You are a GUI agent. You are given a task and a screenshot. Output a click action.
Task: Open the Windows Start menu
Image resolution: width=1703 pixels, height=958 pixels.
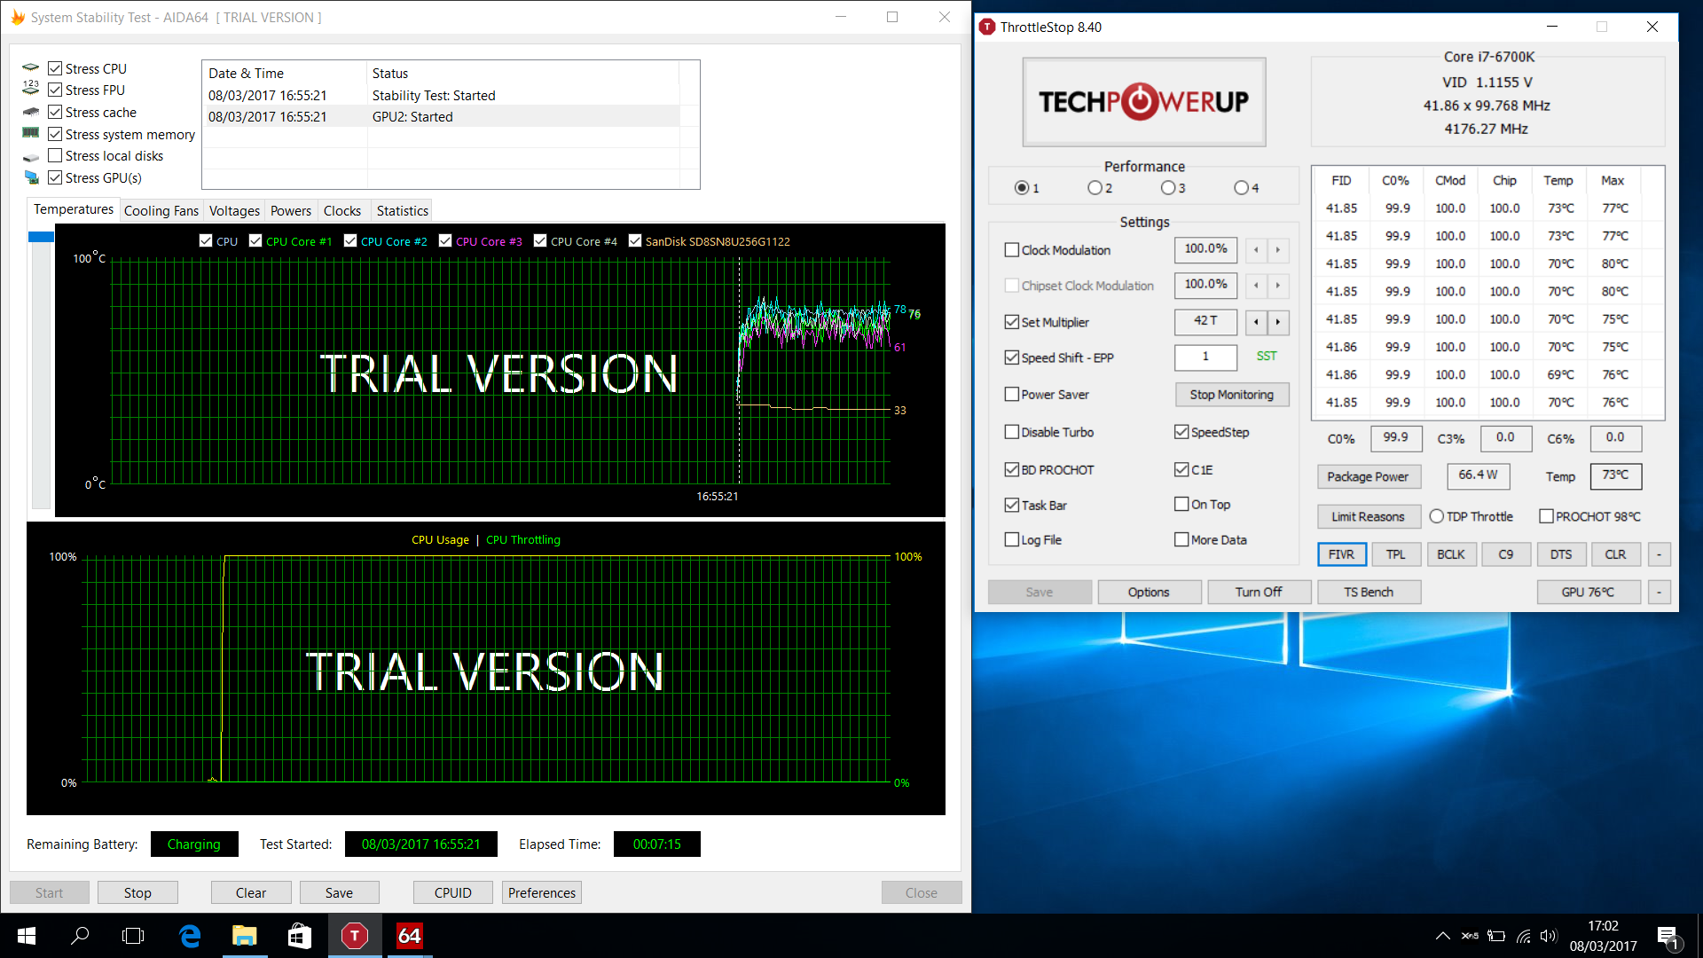[27, 936]
